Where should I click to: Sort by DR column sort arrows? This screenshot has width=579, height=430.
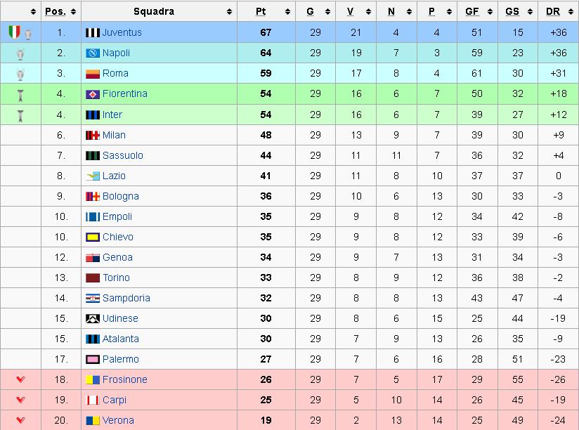(x=571, y=12)
